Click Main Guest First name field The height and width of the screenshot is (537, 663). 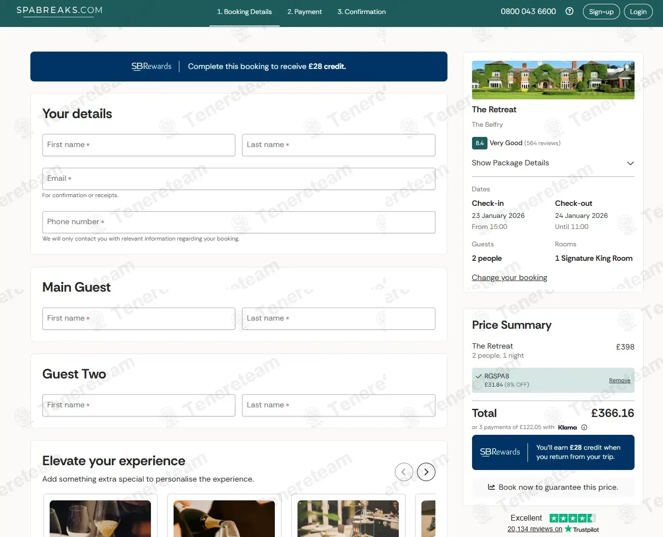click(x=139, y=319)
